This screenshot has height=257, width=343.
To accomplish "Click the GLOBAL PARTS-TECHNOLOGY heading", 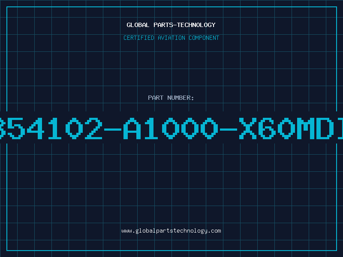I will 171,25.
